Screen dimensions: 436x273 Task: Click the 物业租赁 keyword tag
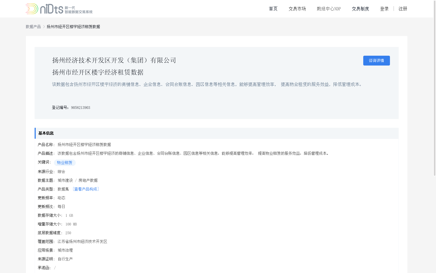point(65,163)
